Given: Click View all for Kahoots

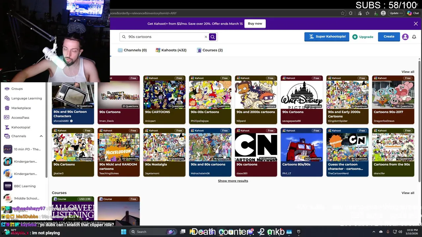Looking at the screenshot, I should 408,72.
